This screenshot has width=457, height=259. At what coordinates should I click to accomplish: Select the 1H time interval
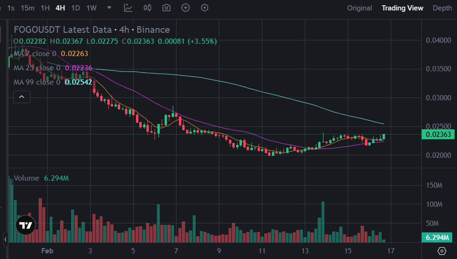45,8
